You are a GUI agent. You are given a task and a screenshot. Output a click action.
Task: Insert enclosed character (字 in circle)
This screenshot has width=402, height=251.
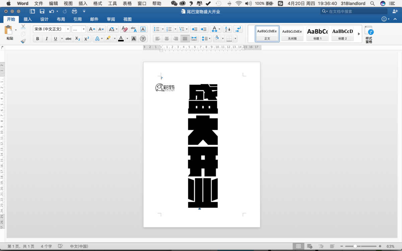coord(143,39)
